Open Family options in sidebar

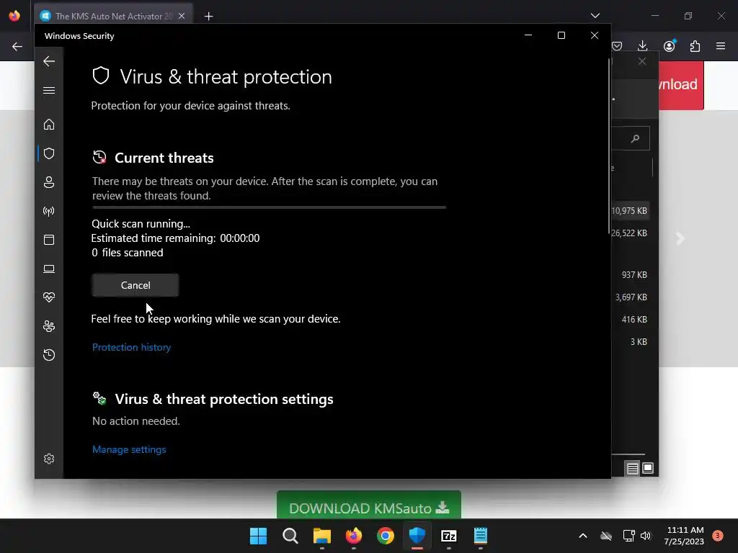49,326
